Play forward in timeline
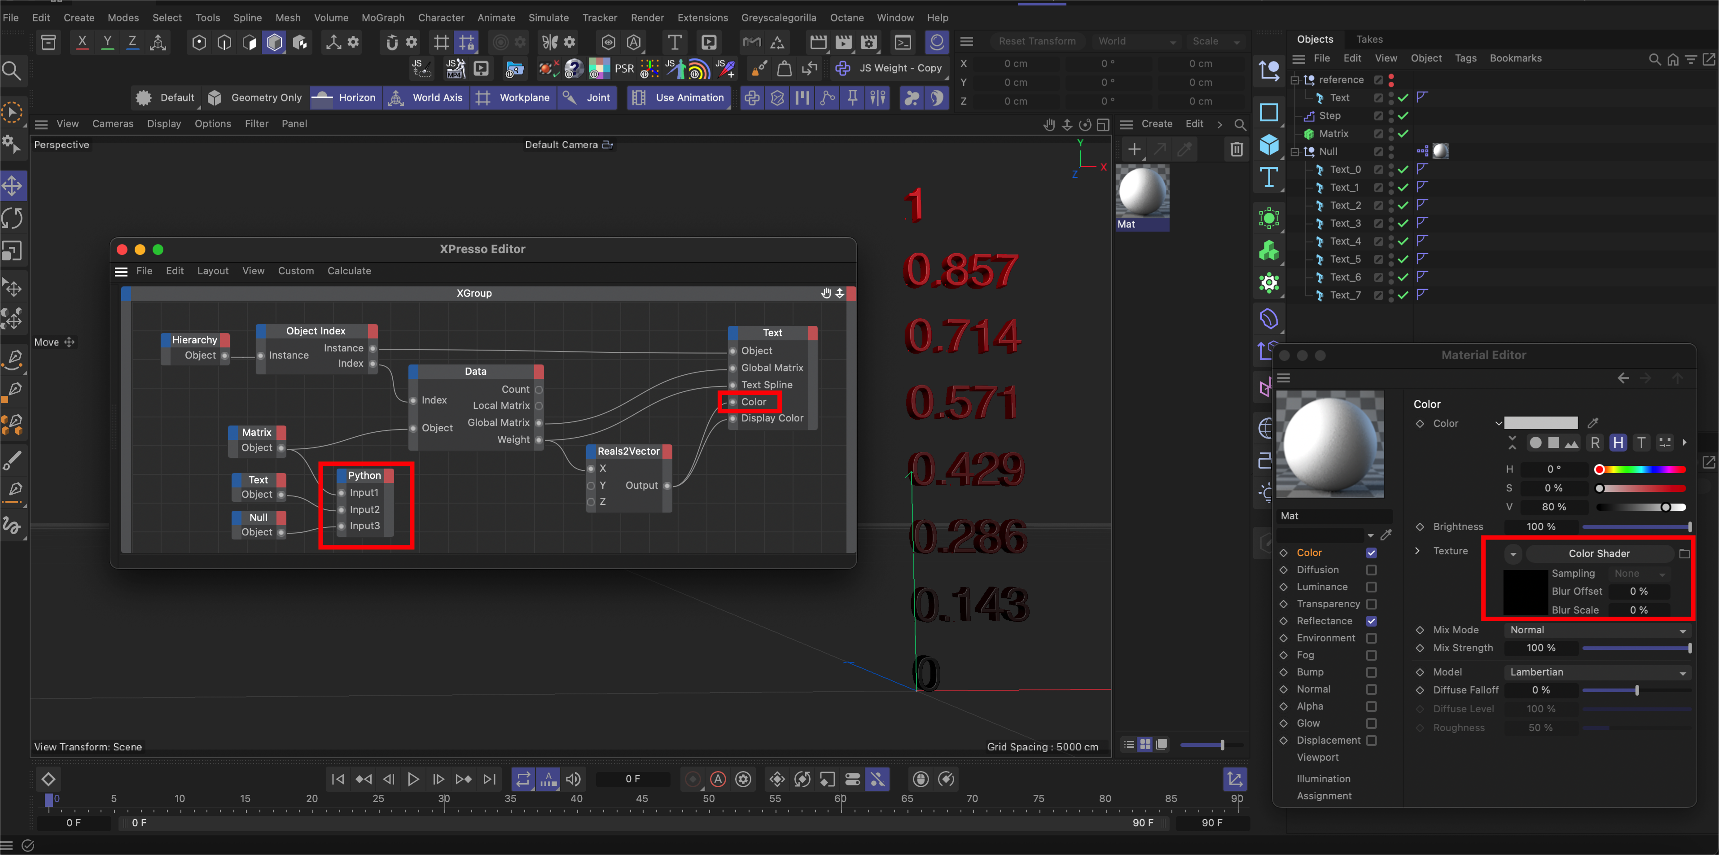 point(413,779)
